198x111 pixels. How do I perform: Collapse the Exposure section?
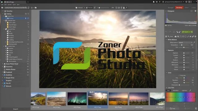[166, 50]
